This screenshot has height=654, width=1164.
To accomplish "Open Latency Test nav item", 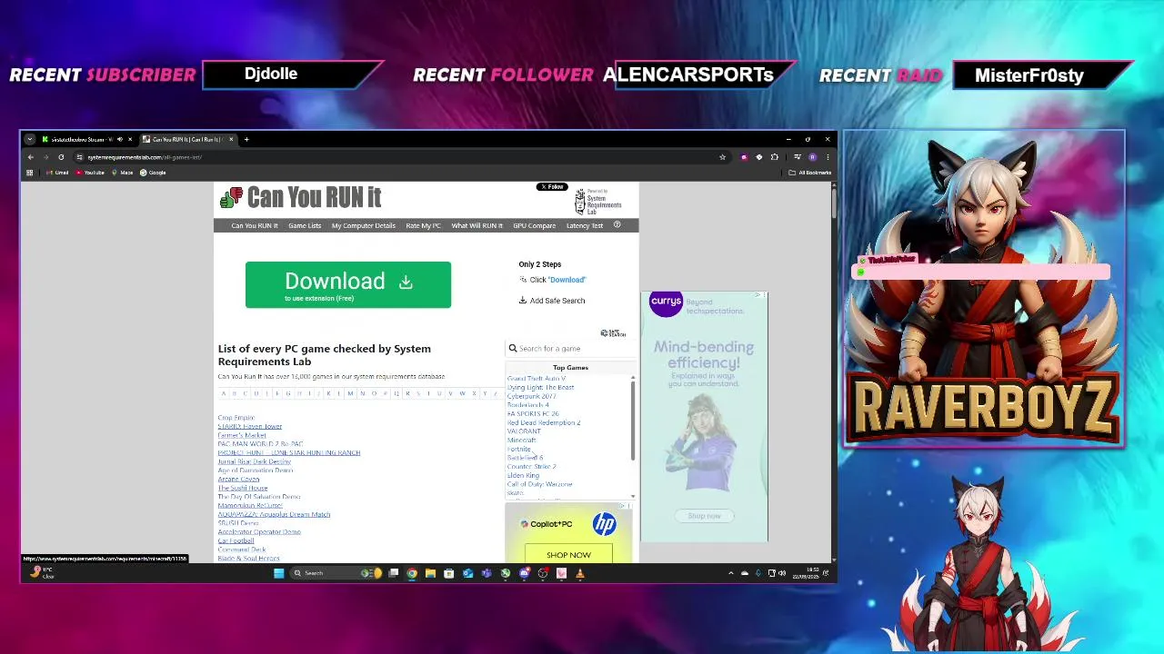I will coord(585,225).
